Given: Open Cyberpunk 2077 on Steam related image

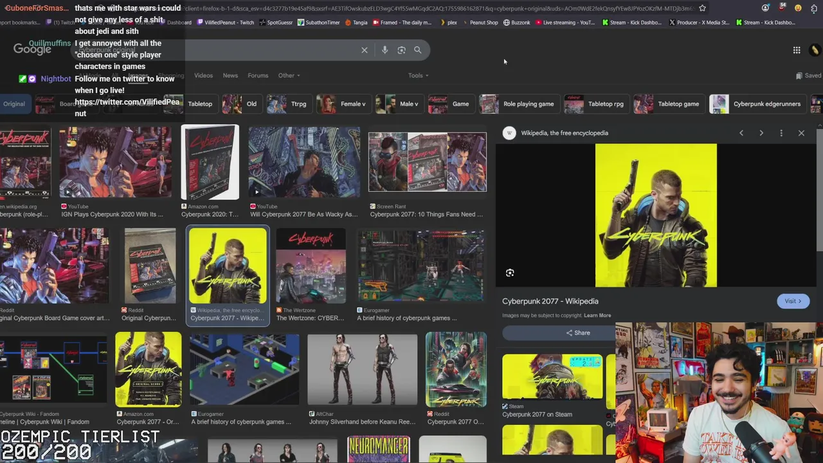Looking at the screenshot, I should tap(552, 376).
